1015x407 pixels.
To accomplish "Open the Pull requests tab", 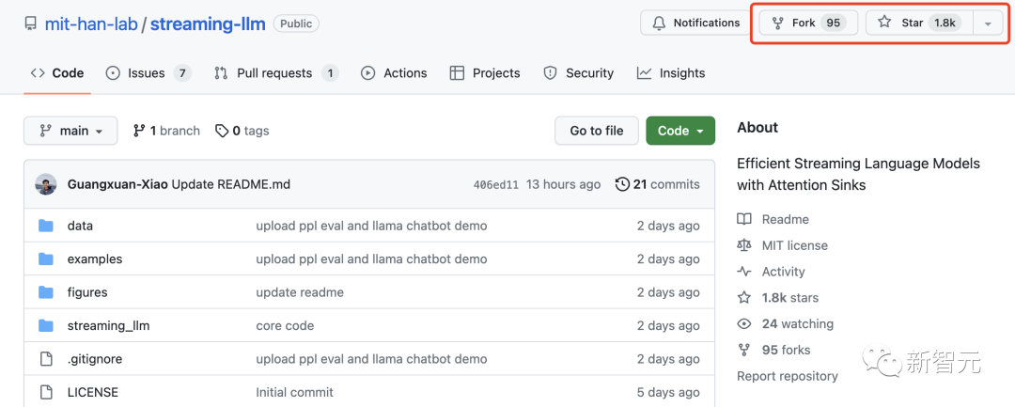I will point(274,73).
